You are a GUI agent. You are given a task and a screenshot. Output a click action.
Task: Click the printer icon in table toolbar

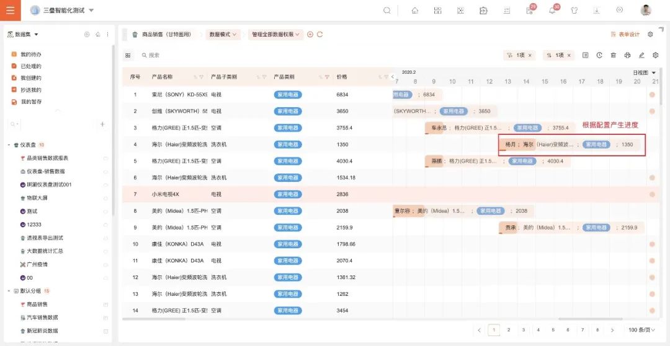(x=627, y=55)
